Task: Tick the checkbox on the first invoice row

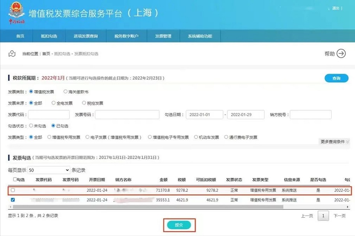Action: click(x=13, y=190)
